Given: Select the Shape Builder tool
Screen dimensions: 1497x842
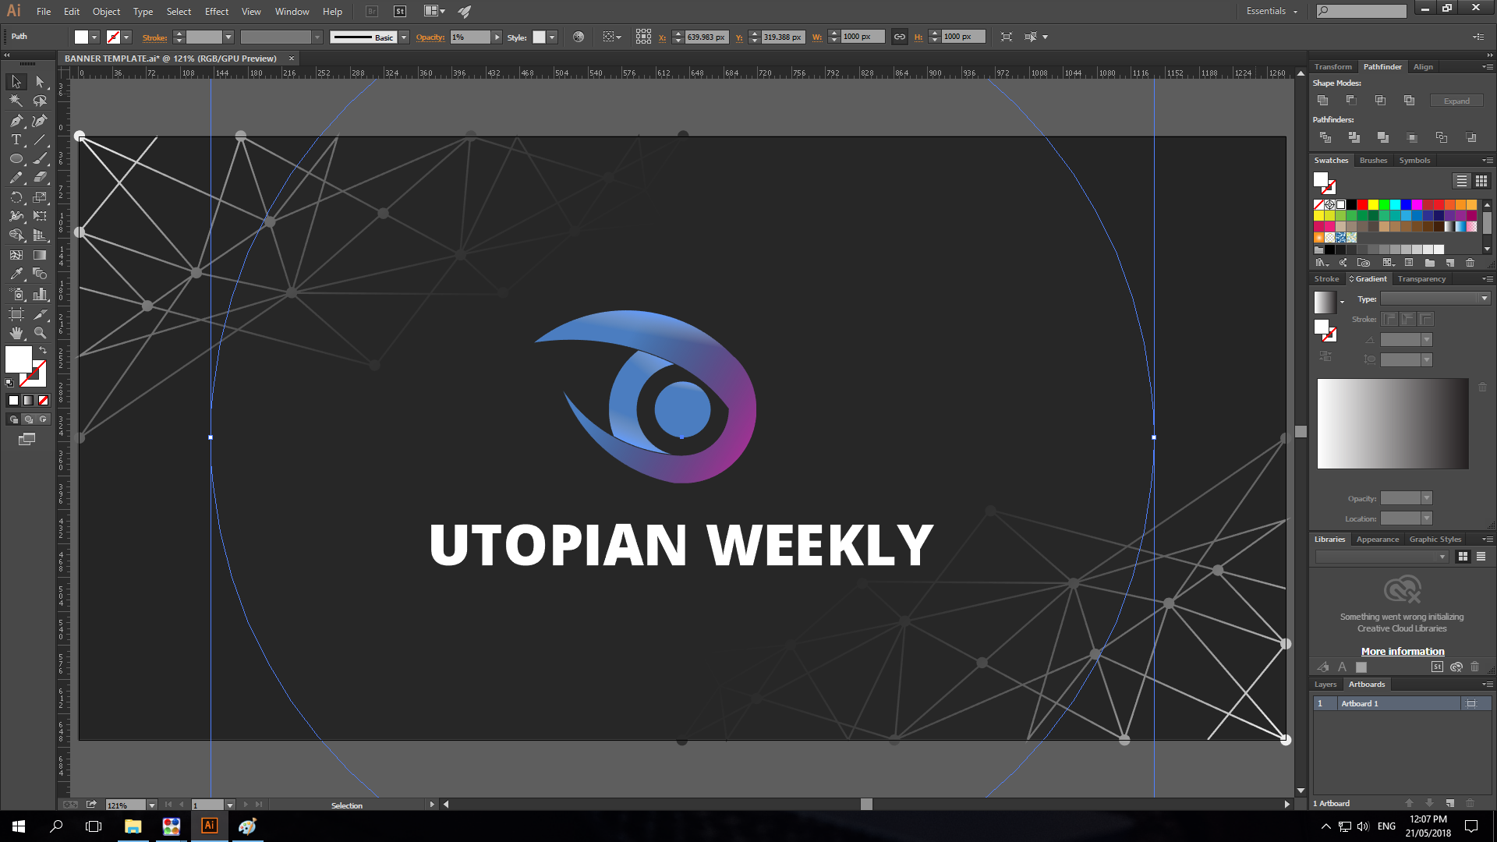Looking at the screenshot, I should coord(16,235).
